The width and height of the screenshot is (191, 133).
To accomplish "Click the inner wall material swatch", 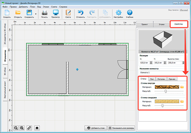I will (167, 87).
